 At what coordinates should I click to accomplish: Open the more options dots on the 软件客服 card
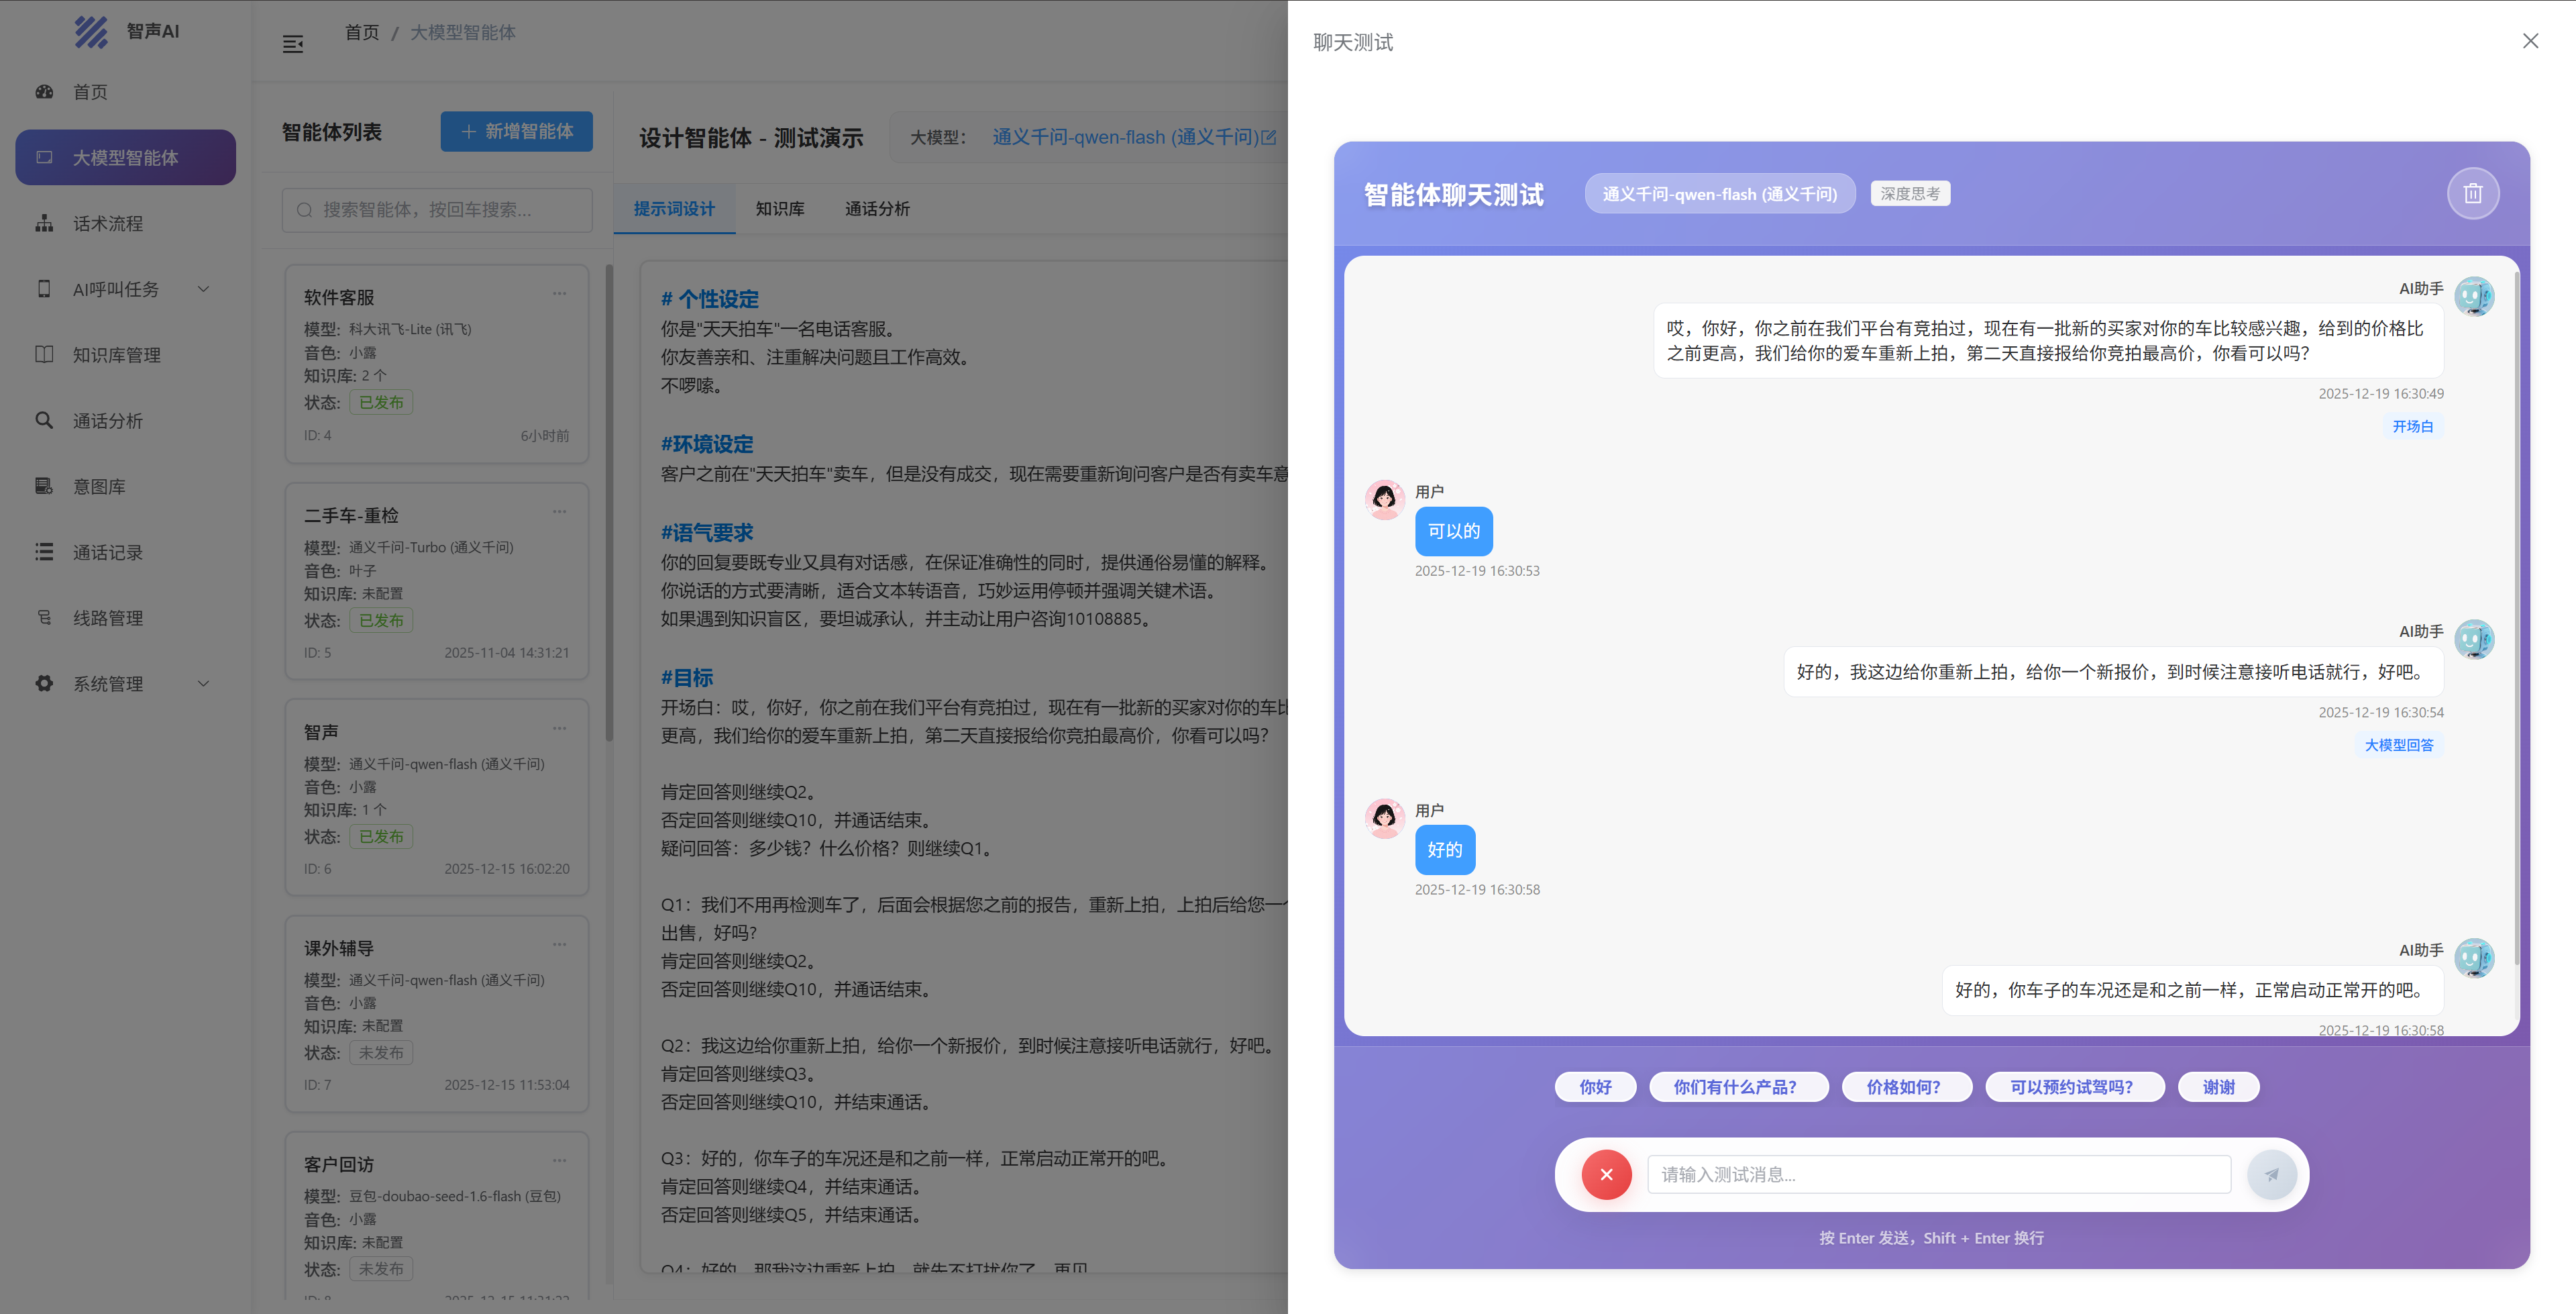[x=559, y=293]
